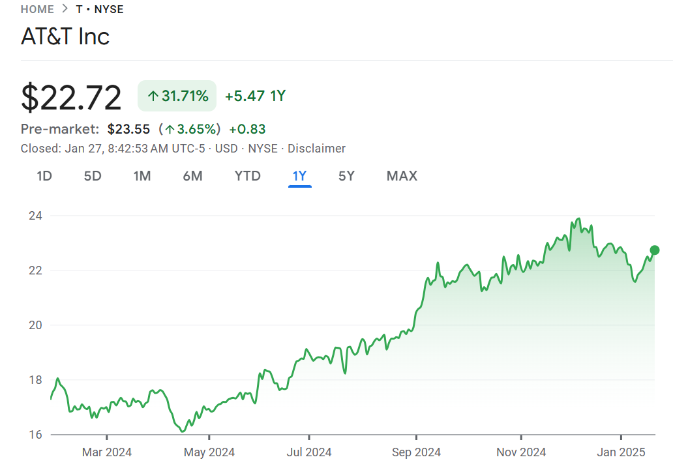Click the up arrow in the 31.71% badge
The image size is (673, 468).
[153, 96]
